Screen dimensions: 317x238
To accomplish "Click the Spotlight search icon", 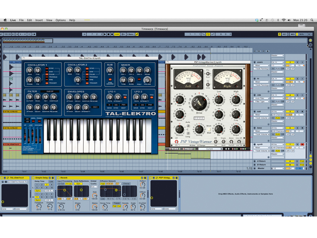I will (312, 20).
